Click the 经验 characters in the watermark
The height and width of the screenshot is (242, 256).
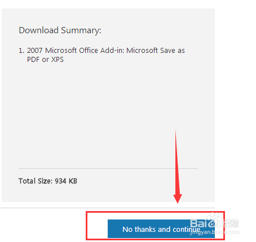pos(231,223)
